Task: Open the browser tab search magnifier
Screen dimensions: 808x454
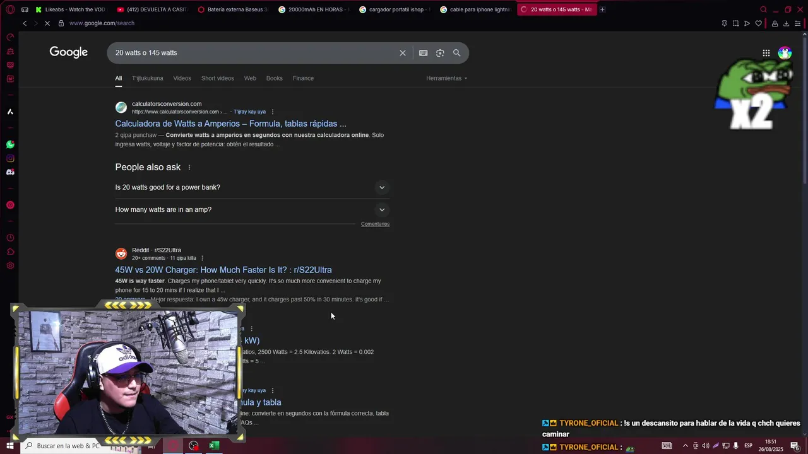Action: click(763, 9)
